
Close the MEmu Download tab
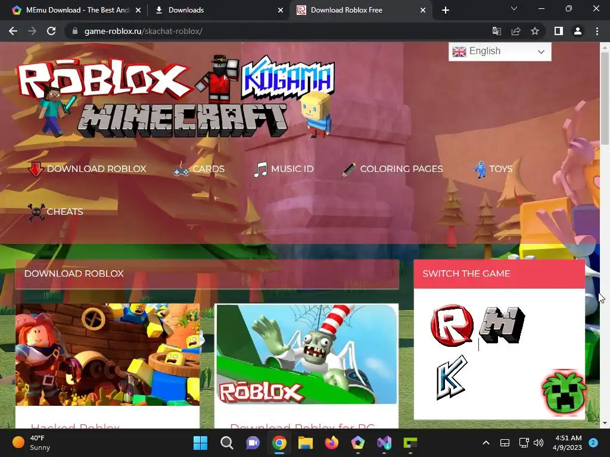138,10
